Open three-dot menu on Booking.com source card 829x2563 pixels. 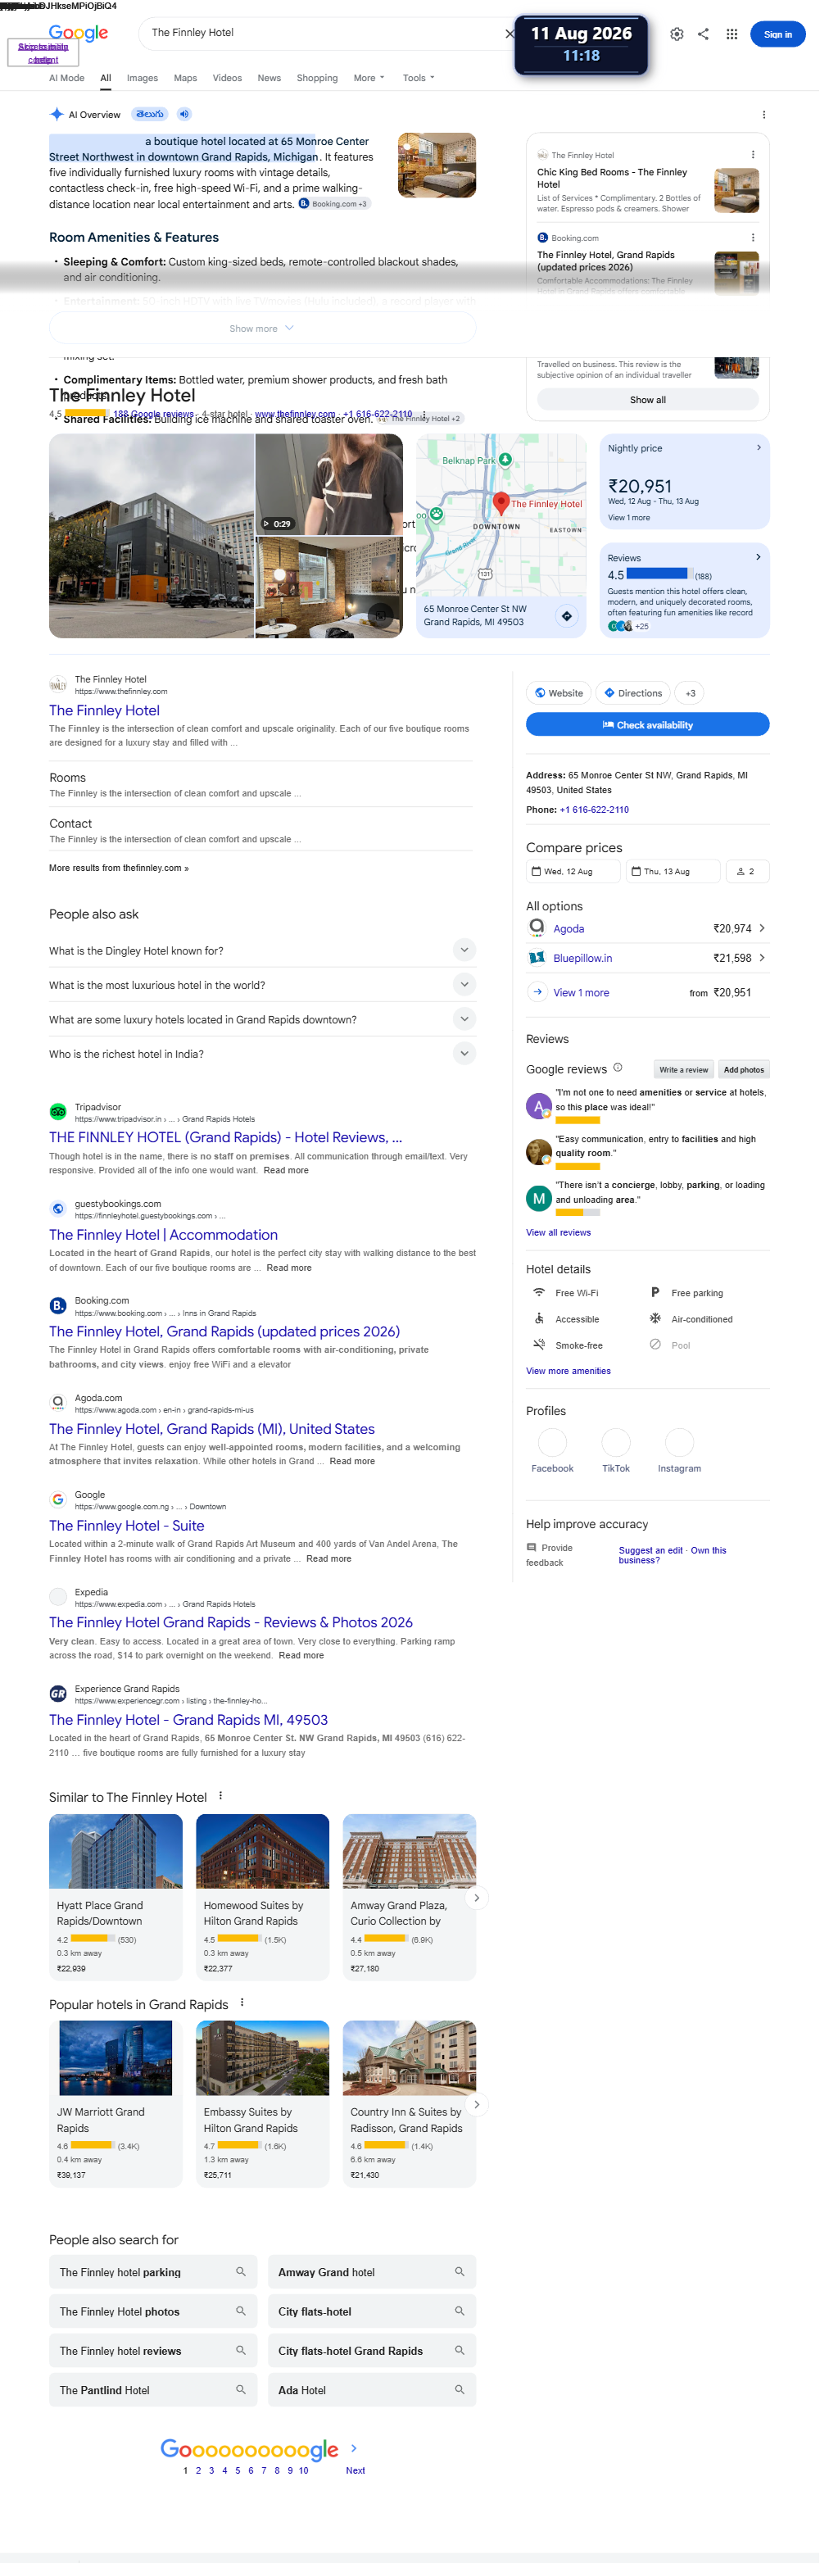[752, 238]
